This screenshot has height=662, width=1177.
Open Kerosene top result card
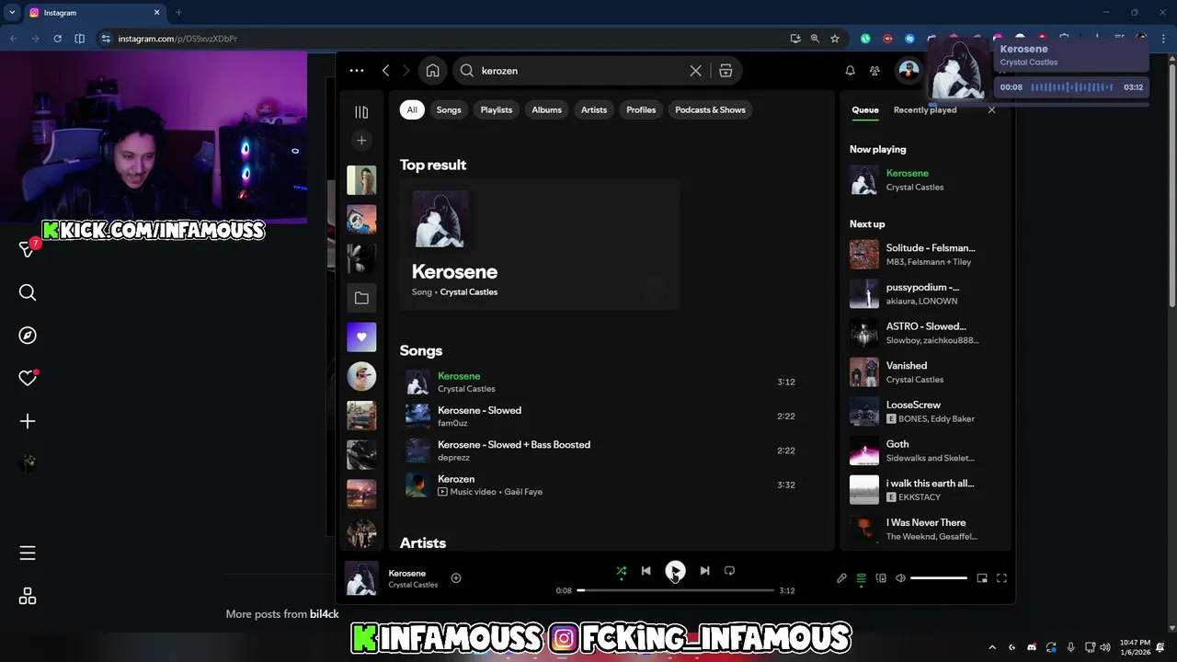coord(540,245)
